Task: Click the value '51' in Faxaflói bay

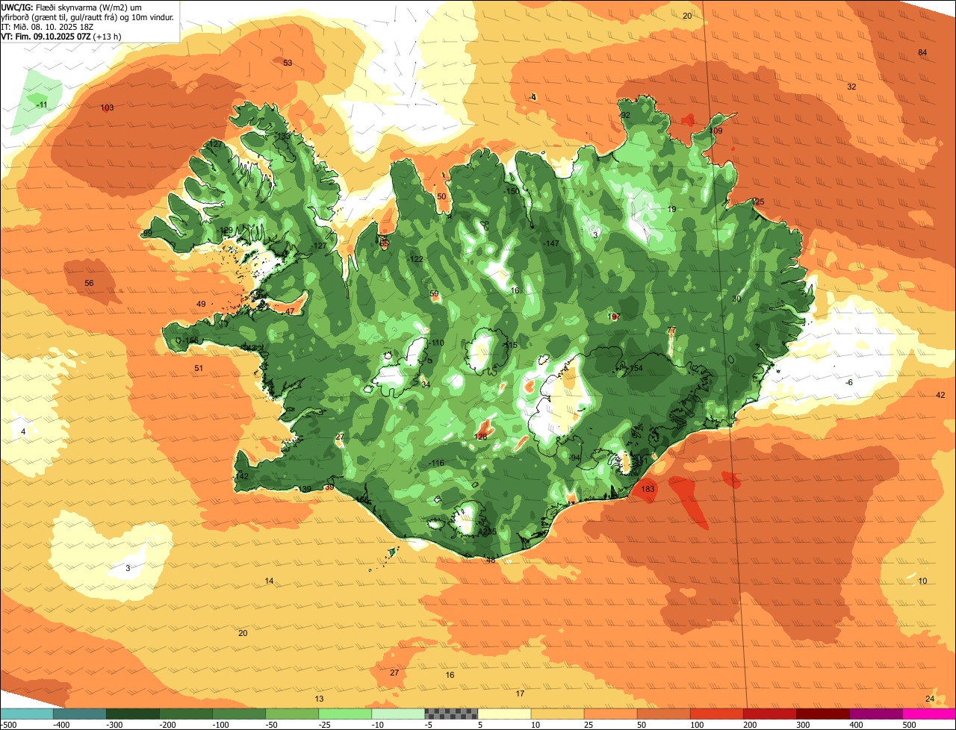Action: 199,368
